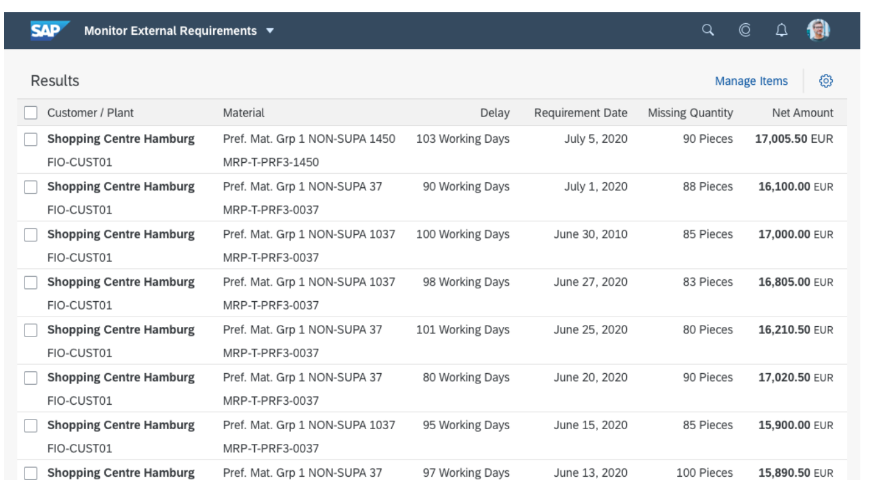870x480 pixels.
Task: Click 16,210.50 EUR net amount
Action: tap(795, 329)
